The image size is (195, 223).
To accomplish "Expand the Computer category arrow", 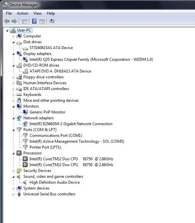I will click(13, 36).
